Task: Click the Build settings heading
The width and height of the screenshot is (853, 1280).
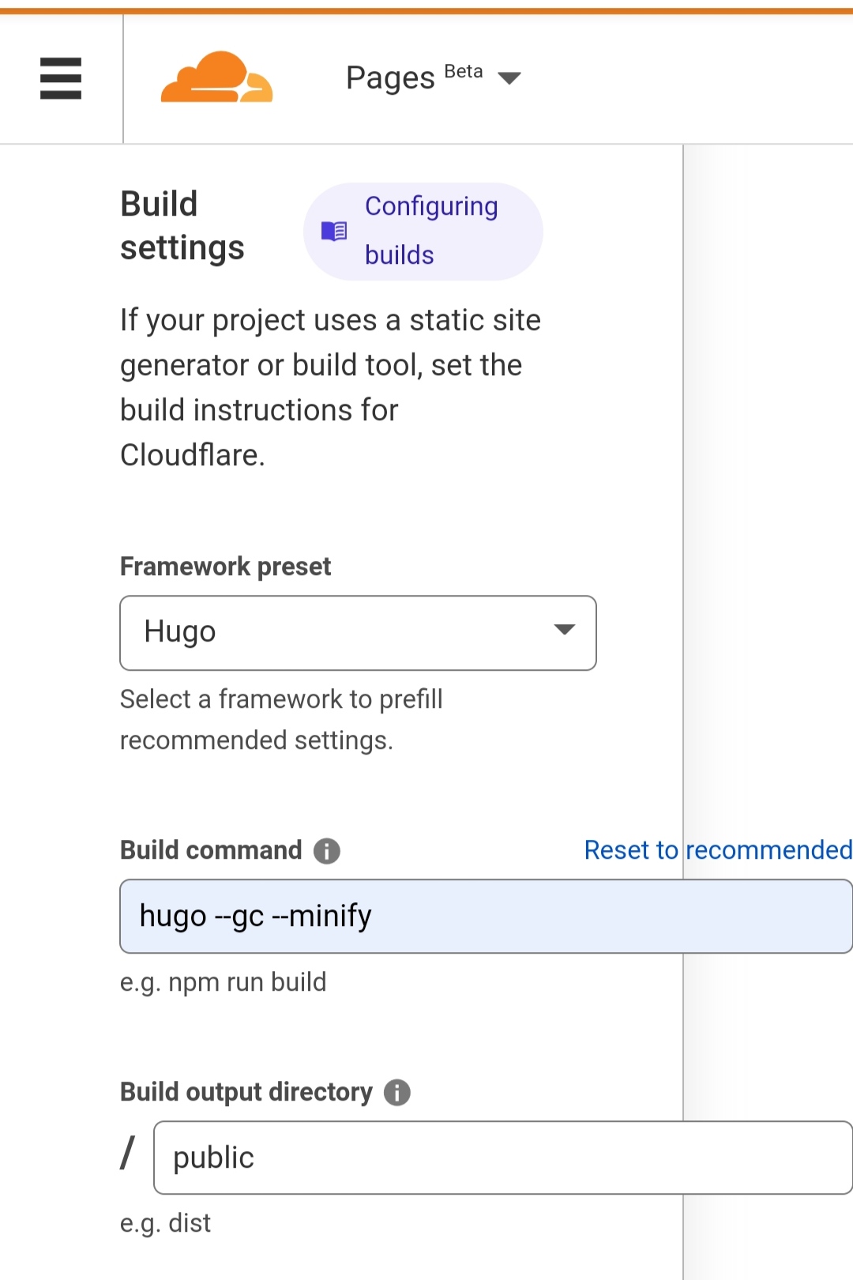Action: (182, 226)
